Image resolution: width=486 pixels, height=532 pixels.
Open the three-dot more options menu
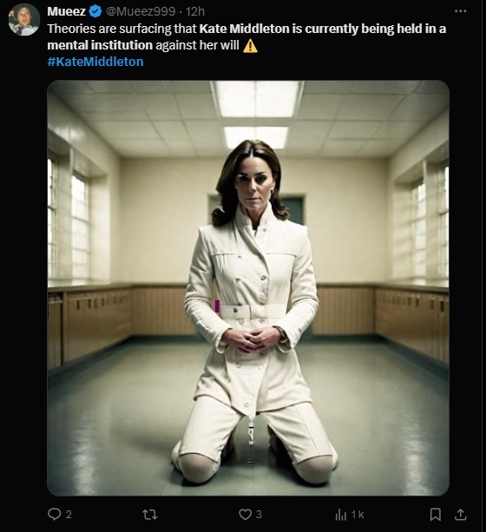(460, 11)
